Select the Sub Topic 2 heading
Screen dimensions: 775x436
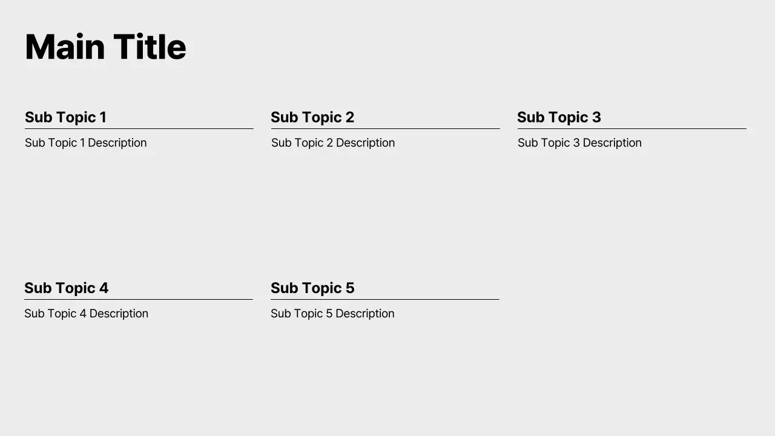312,117
